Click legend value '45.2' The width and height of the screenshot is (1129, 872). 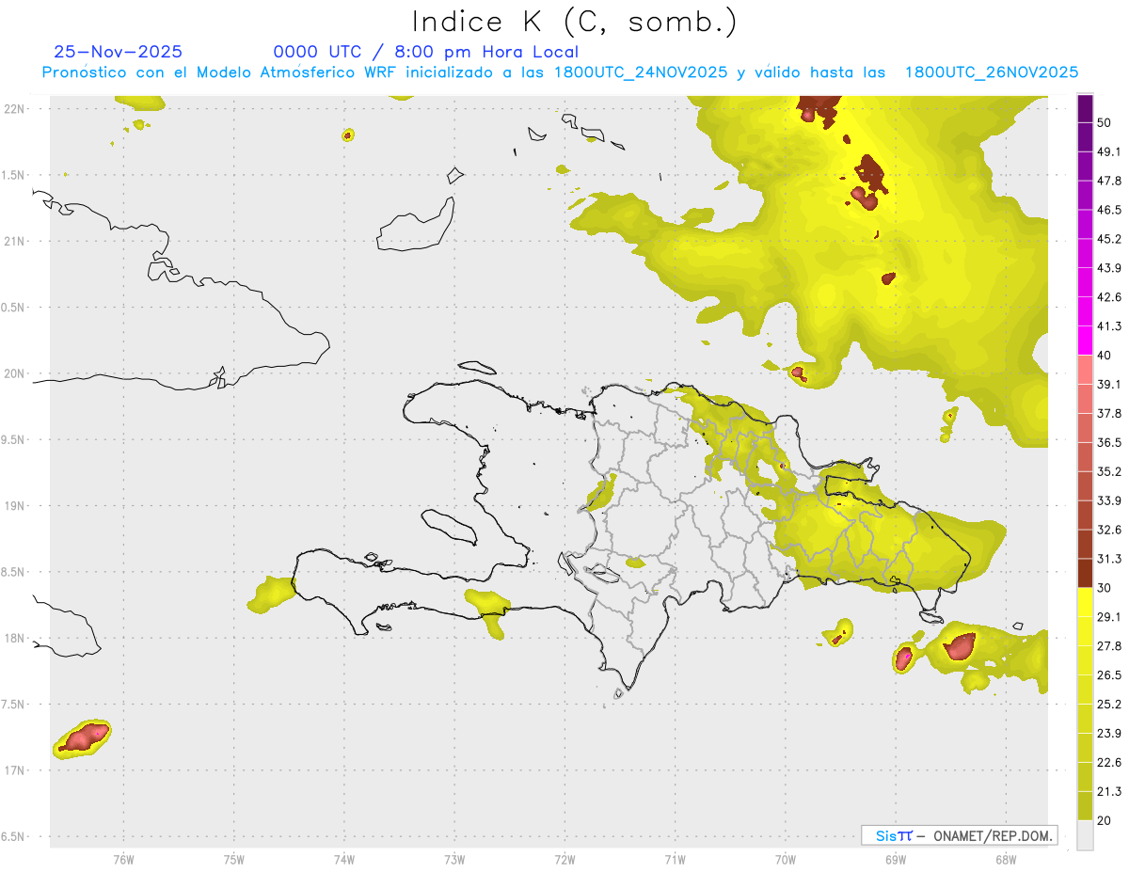pyautogui.click(x=1108, y=239)
